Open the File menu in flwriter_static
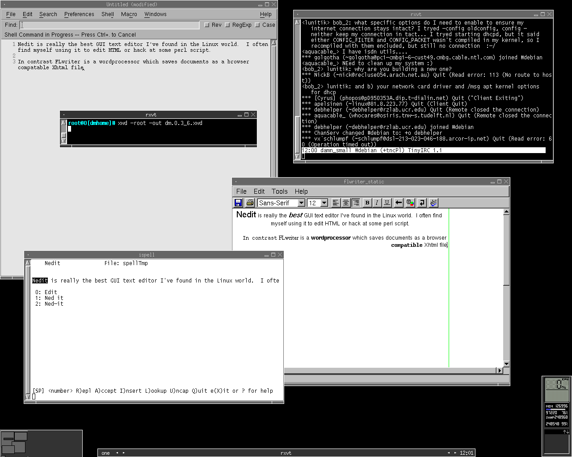Viewport: 572px width, 457px height. [x=241, y=191]
